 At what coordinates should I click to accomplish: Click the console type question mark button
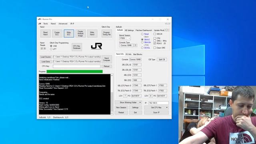click(135, 45)
